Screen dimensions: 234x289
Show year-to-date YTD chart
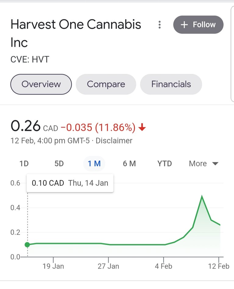[x=165, y=163]
